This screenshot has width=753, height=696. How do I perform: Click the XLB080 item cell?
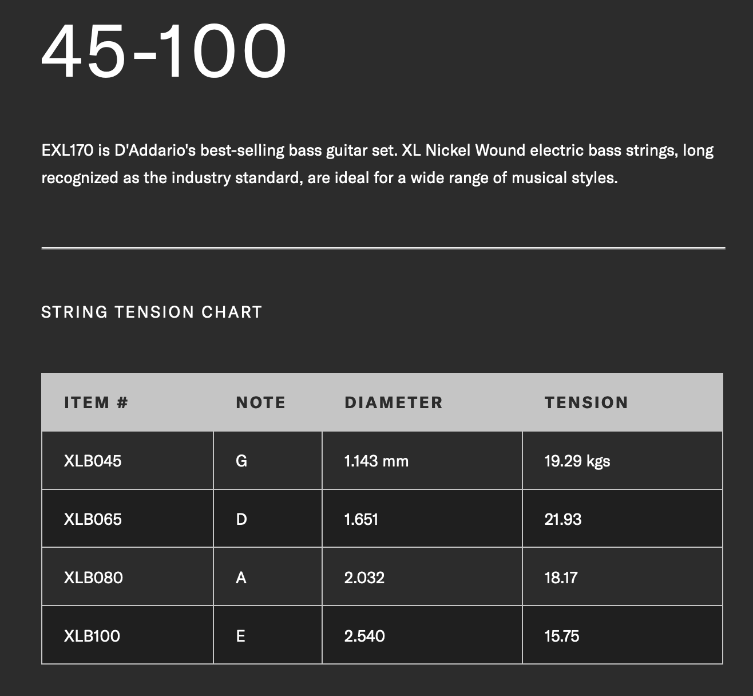(128, 578)
